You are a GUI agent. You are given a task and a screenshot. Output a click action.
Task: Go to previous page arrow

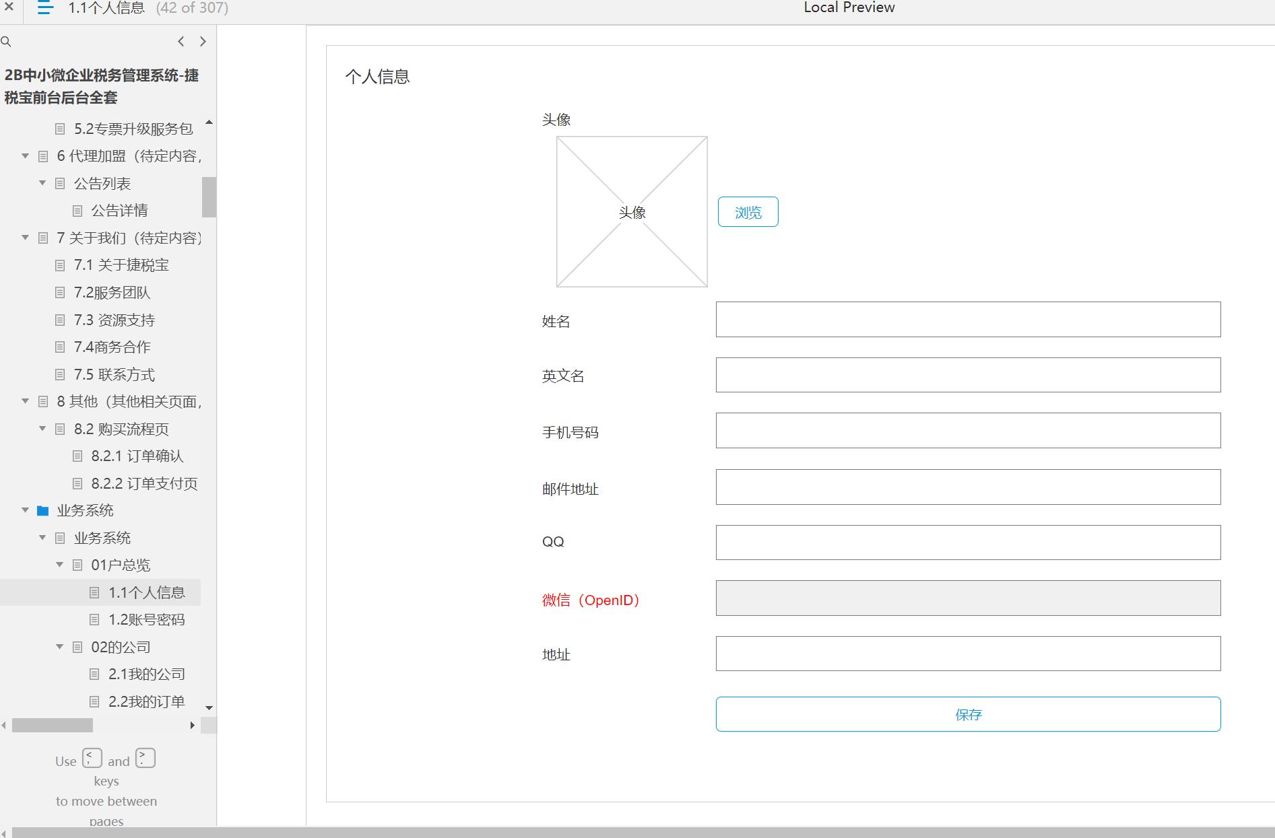pos(181,42)
